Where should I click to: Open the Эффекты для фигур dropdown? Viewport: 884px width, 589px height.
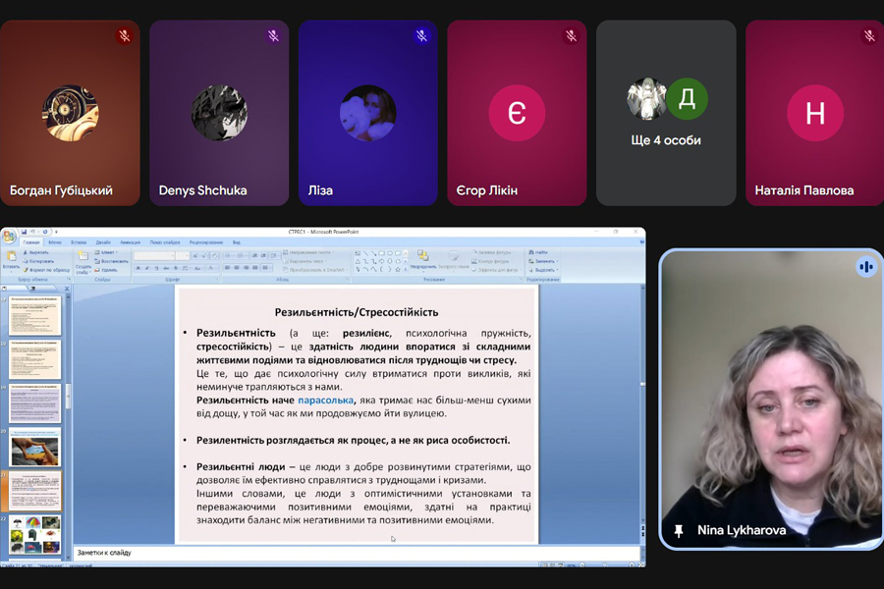pos(497,270)
